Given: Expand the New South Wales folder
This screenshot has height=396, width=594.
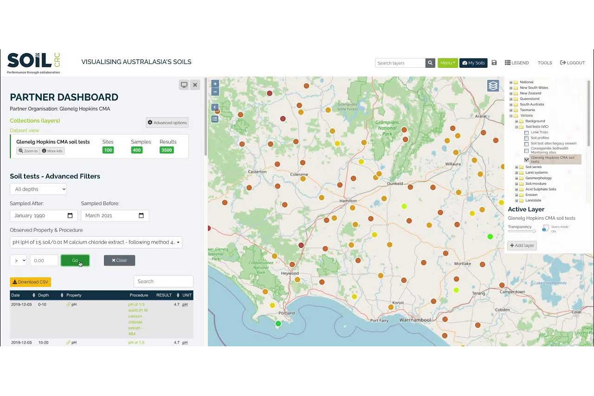Looking at the screenshot, I should (511, 88).
